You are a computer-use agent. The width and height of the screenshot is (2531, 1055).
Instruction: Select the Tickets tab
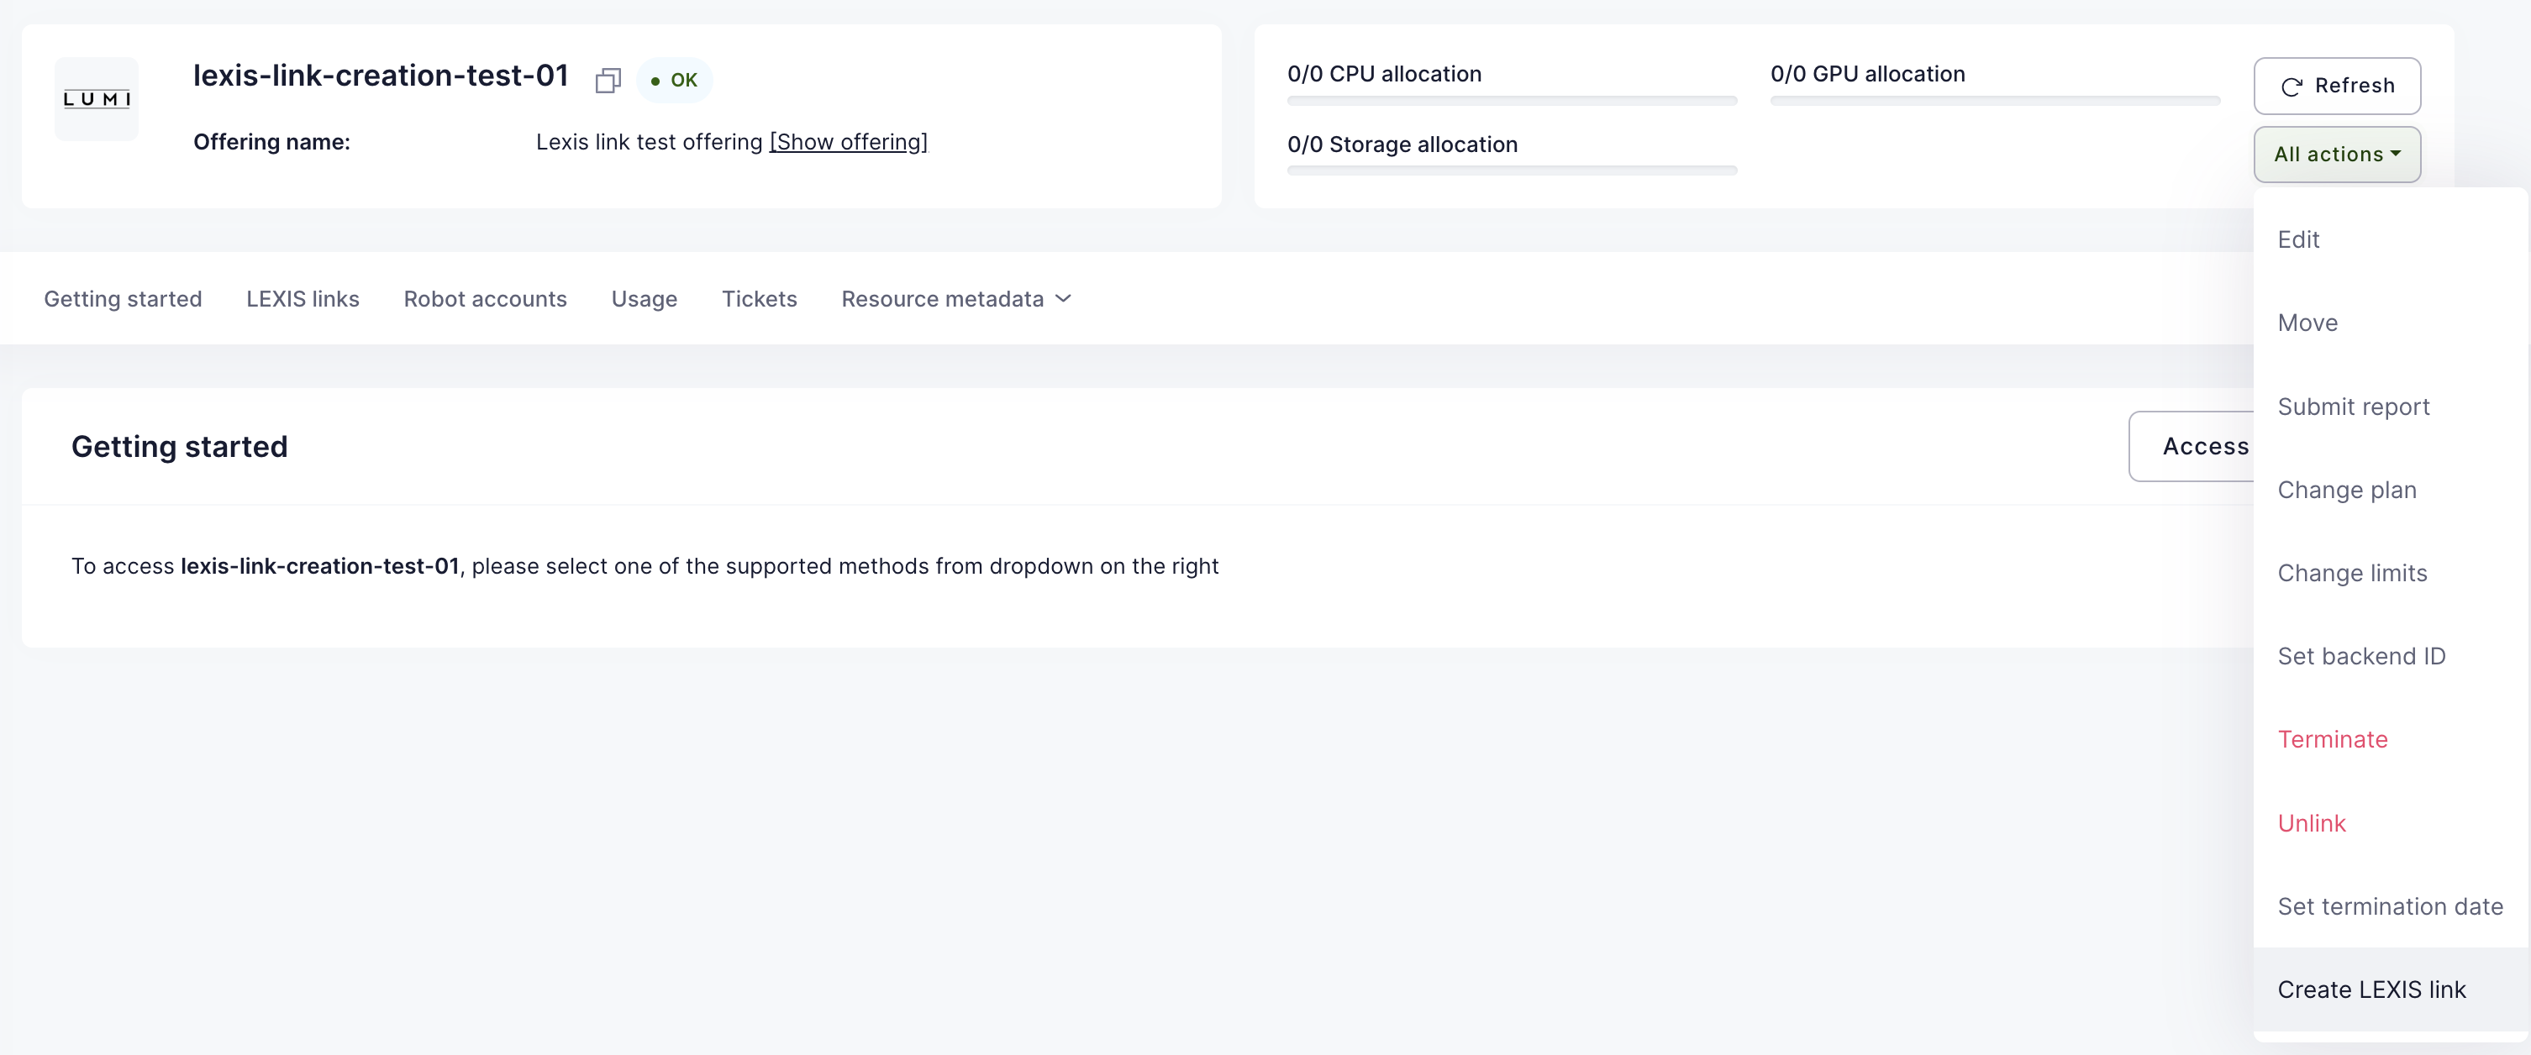coord(759,299)
